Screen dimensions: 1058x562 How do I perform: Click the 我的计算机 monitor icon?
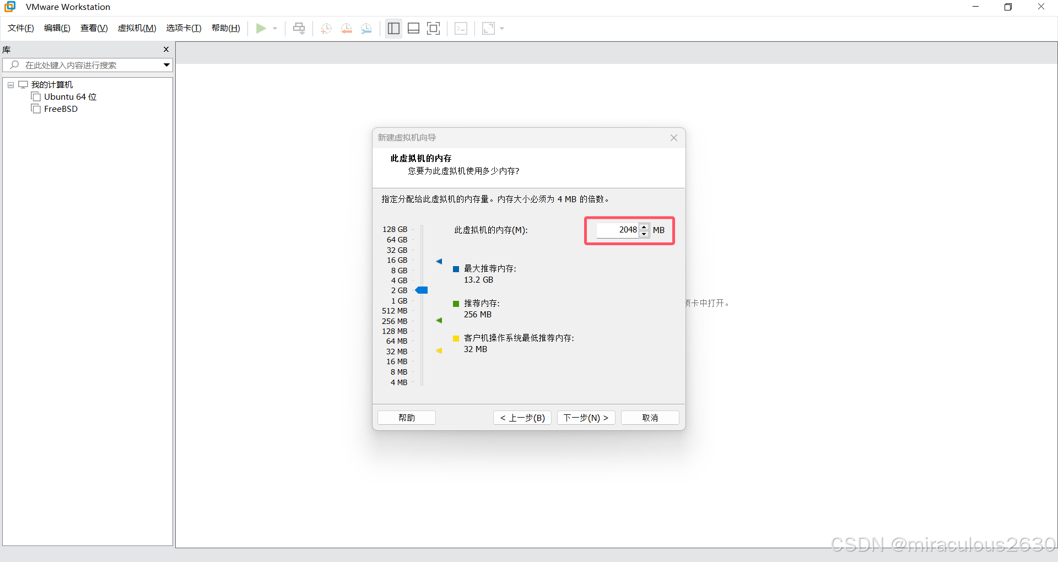point(23,85)
